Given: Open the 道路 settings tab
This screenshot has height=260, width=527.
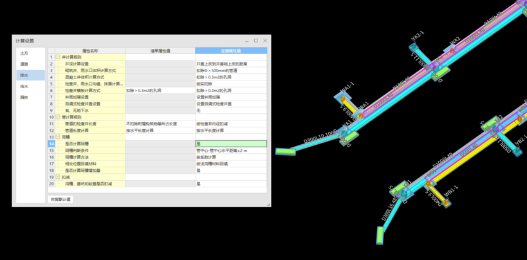Looking at the screenshot, I should point(24,64).
